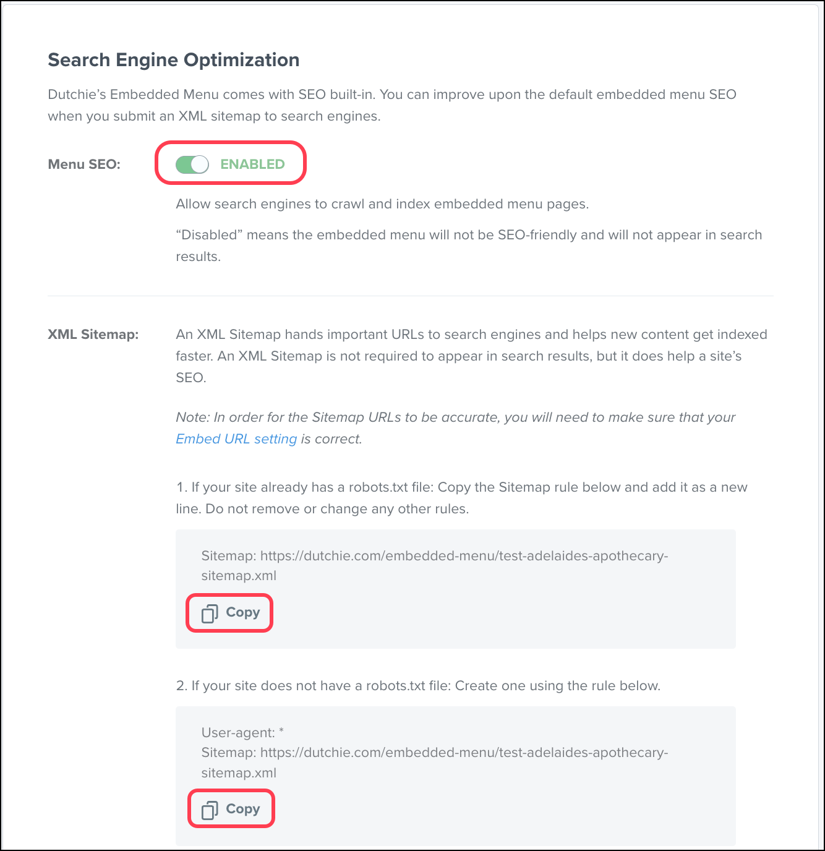This screenshot has height=851, width=825.
Task: Click the Menu SEO label
Action: (x=84, y=164)
